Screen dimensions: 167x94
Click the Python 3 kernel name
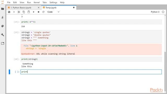(x=155, y=12)
